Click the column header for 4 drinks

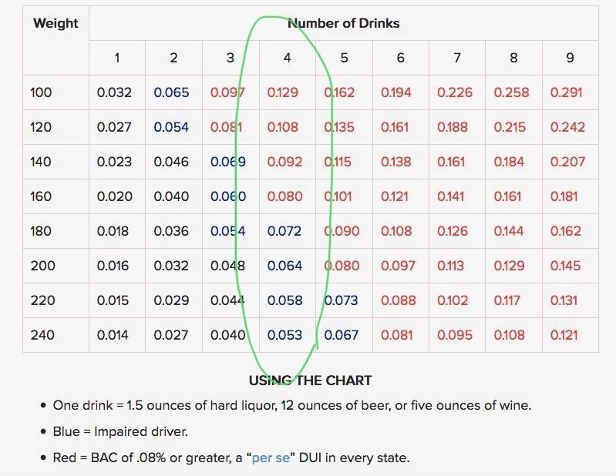tap(287, 58)
